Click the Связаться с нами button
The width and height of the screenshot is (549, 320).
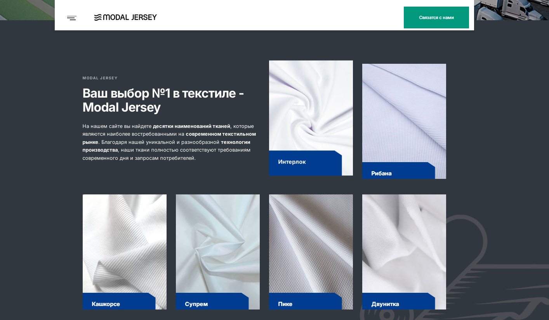(x=436, y=17)
